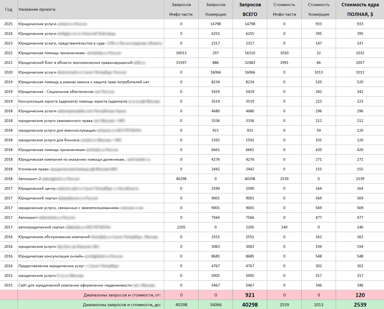The image size is (384, 309).
Task: Click the "Автоюрист-2" project name cell
Action: point(30,179)
